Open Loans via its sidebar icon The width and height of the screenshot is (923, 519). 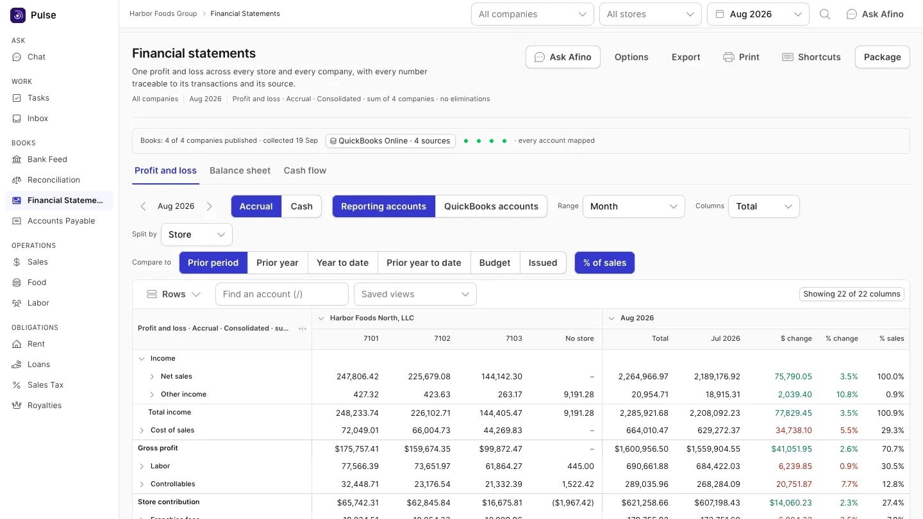click(17, 365)
